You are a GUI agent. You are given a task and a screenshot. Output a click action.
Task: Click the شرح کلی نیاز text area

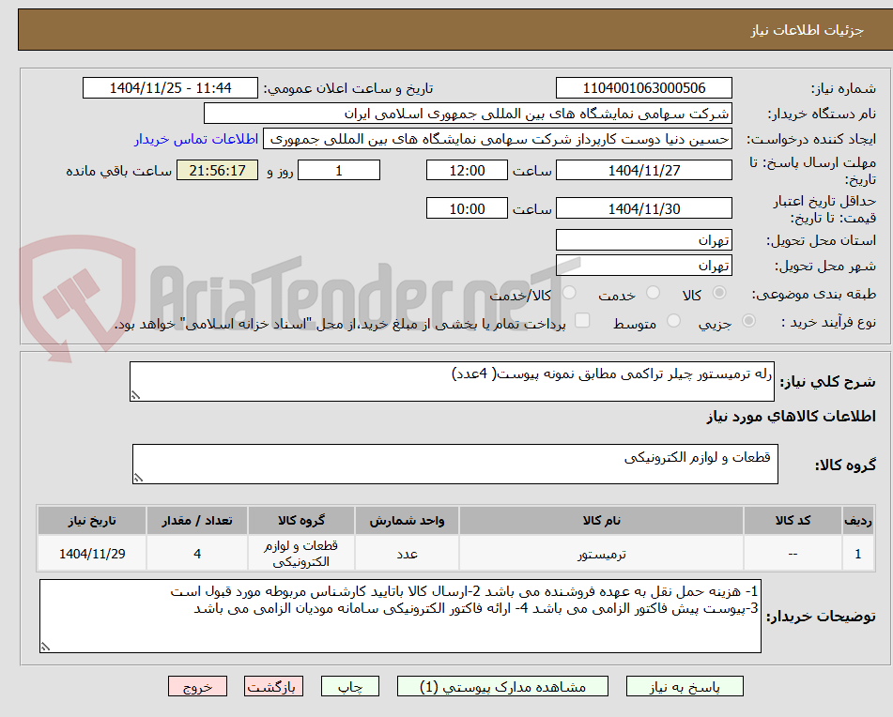pyautogui.click(x=452, y=381)
